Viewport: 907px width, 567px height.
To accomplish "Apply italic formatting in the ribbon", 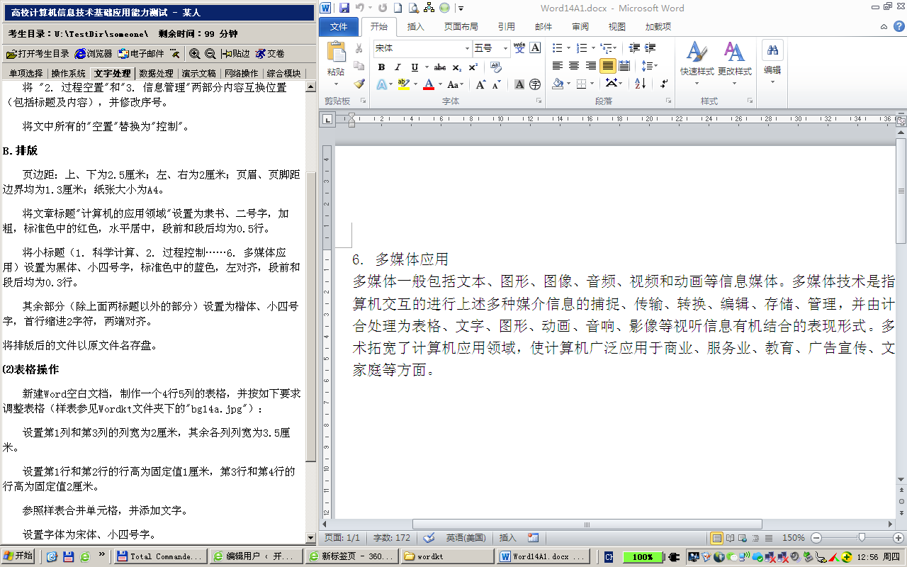I will coord(398,67).
